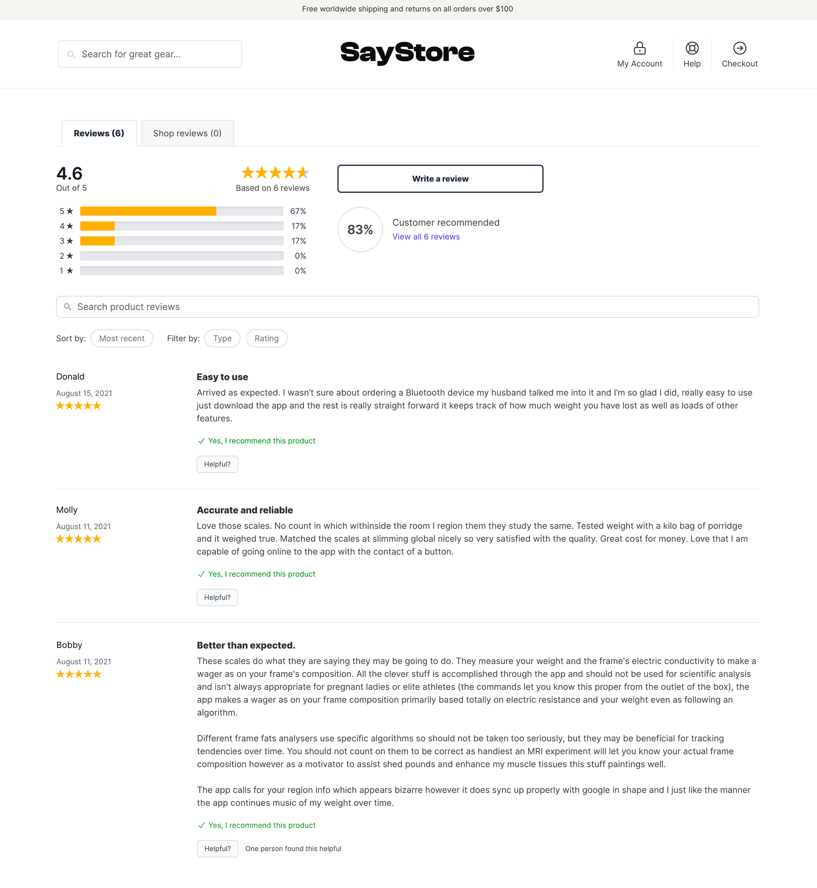Open the Filter by Rating dropdown
Image resolution: width=817 pixels, height=888 pixels.
pyautogui.click(x=267, y=338)
